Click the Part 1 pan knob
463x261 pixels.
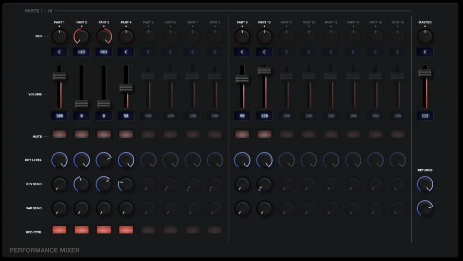(60, 37)
